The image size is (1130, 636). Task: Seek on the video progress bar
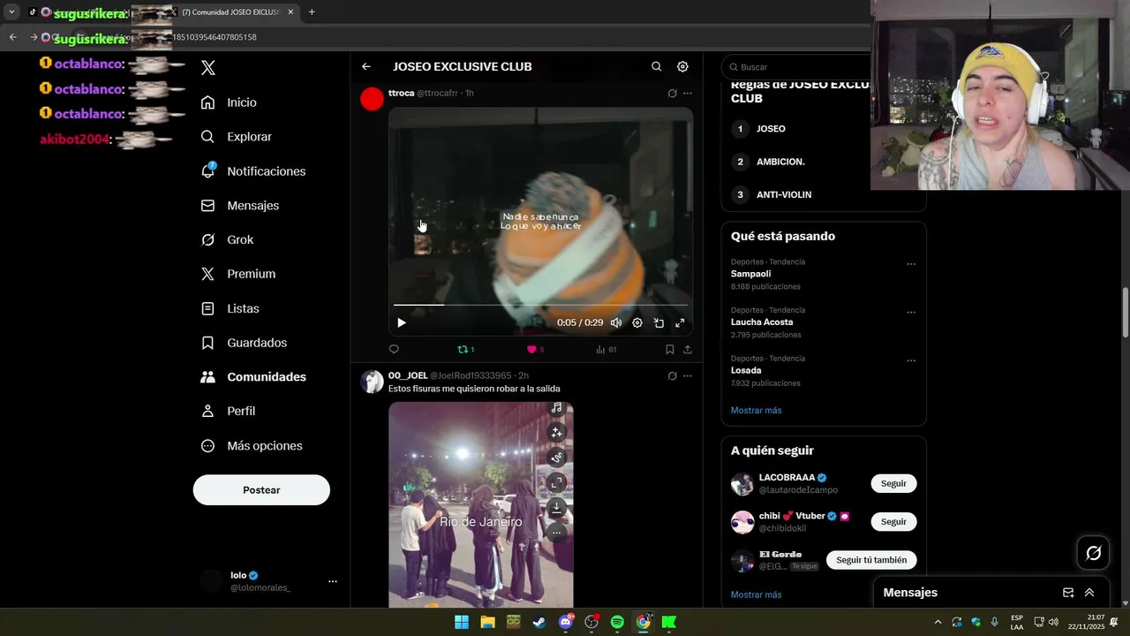pyautogui.click(x=540, y=305)
